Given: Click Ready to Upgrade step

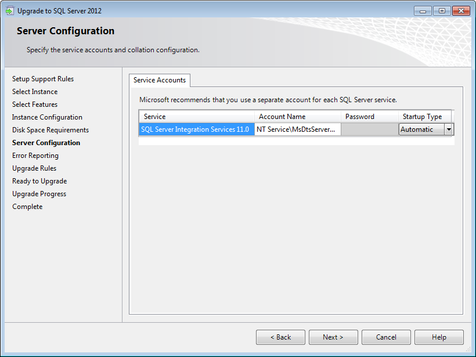Looking at the screenshot, I should [39, 181].
